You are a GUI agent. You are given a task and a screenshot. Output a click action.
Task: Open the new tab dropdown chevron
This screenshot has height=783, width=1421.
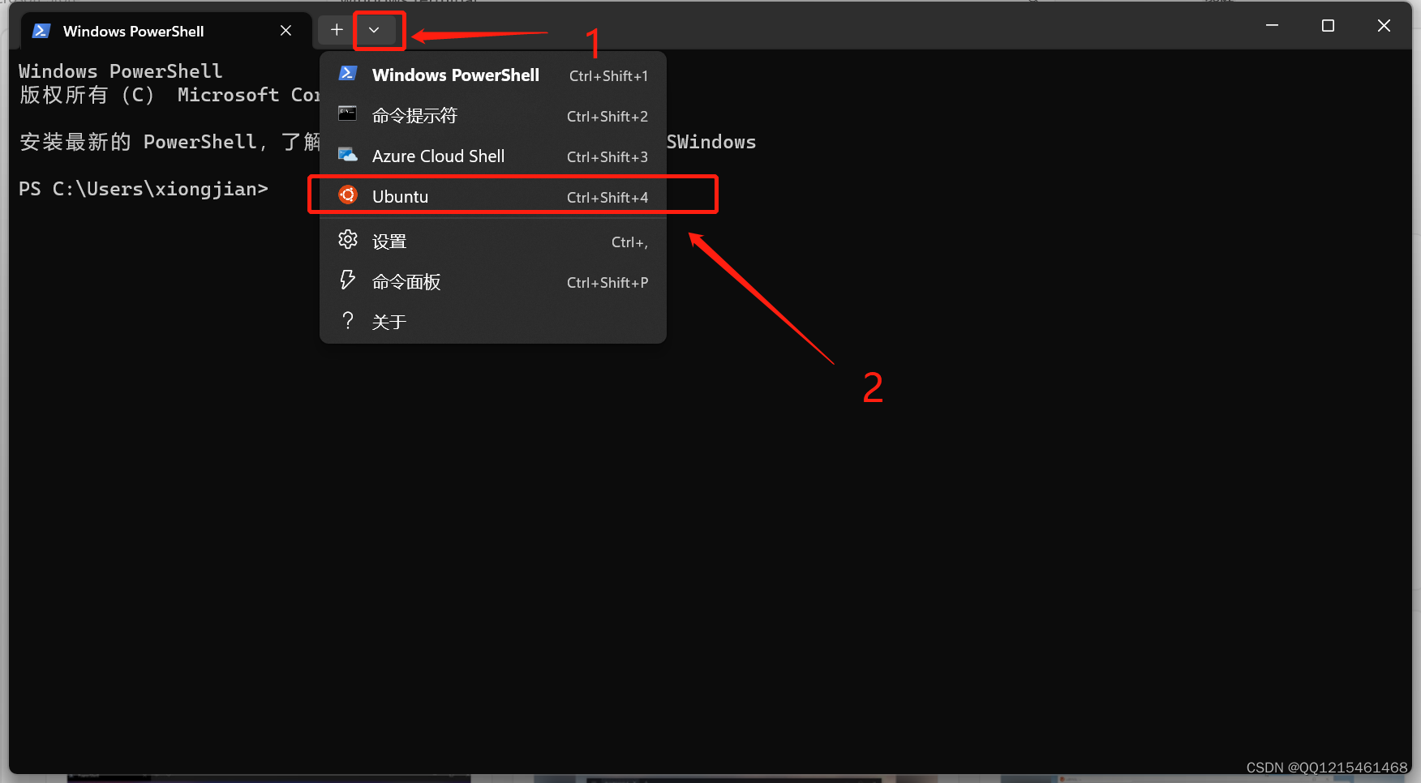(x=374, y=31)
